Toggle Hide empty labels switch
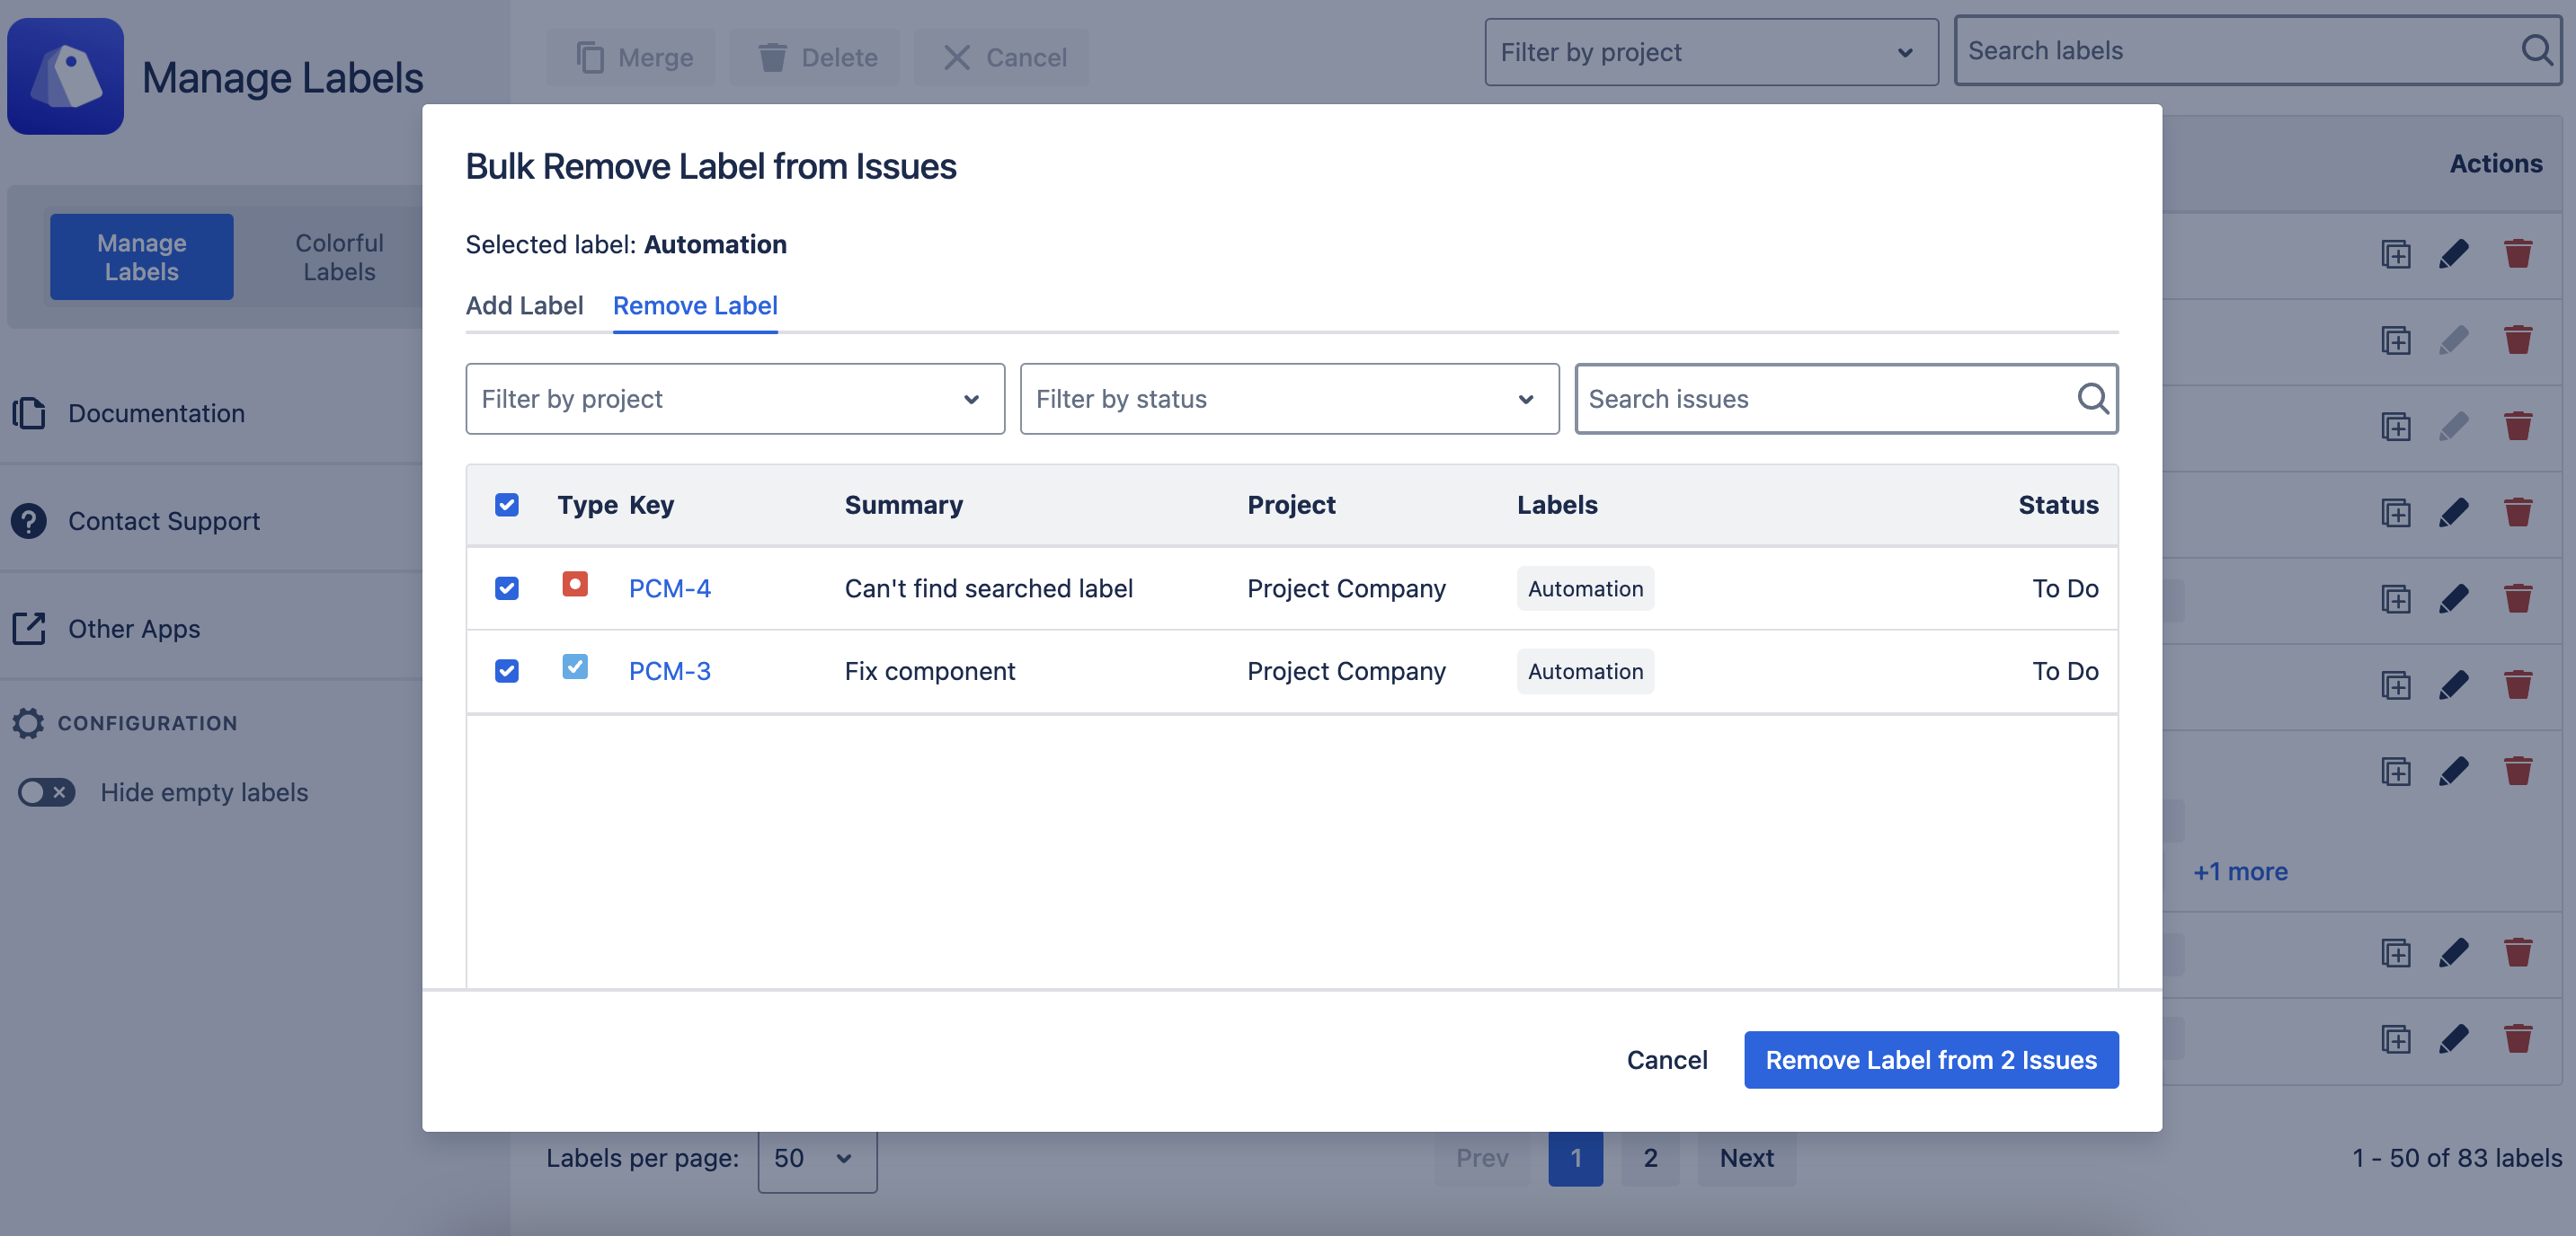Image resolution: width=2576 pixels, height=1236 pixels. point(46,792)
